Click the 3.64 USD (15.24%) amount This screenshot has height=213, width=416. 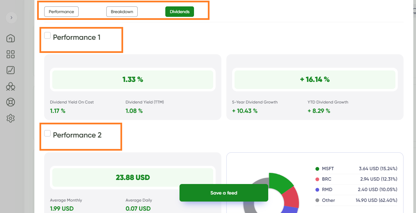[x=378, y=169]
